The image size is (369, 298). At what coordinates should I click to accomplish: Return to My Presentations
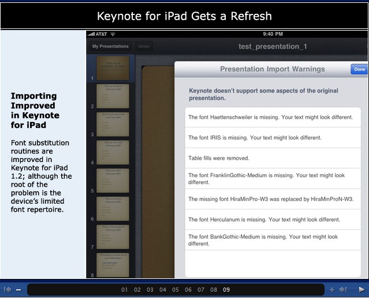pos(110,46)
